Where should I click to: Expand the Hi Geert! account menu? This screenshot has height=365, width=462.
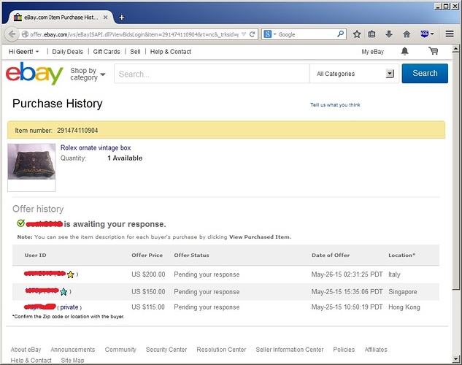click(23, 52)
